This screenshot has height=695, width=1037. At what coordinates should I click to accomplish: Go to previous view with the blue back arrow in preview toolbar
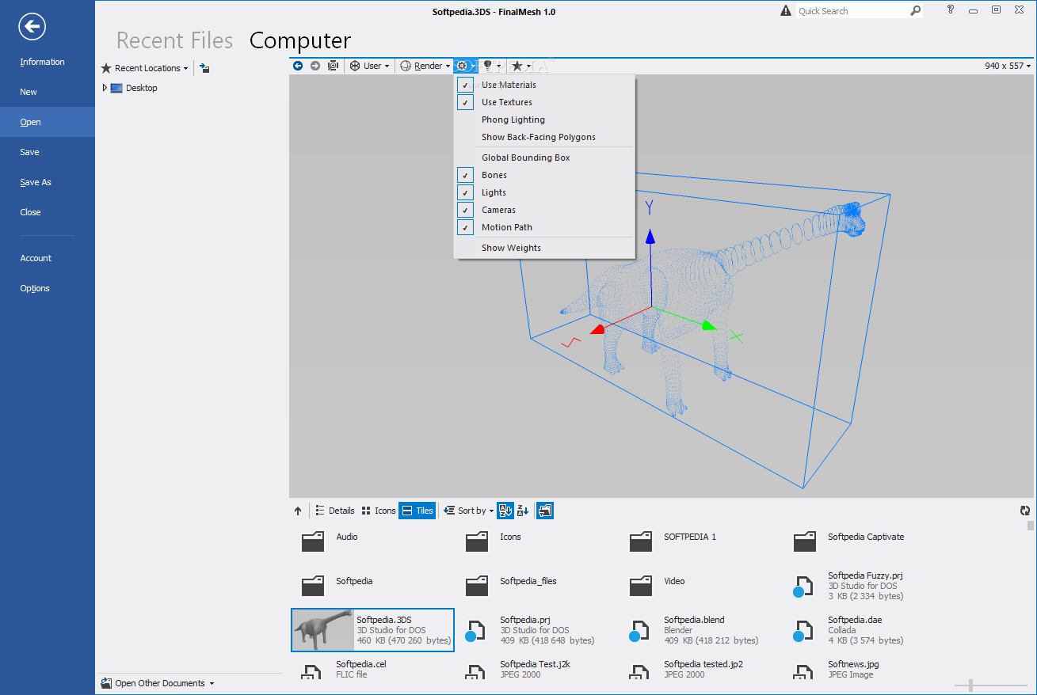[298, 66]
